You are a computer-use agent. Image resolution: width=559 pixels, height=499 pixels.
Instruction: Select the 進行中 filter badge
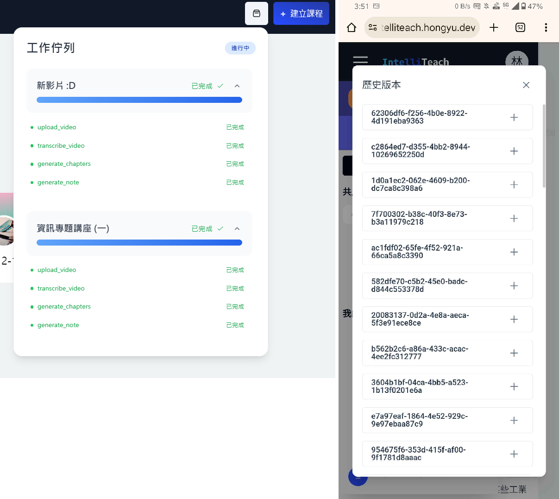(x=240, y=48)
